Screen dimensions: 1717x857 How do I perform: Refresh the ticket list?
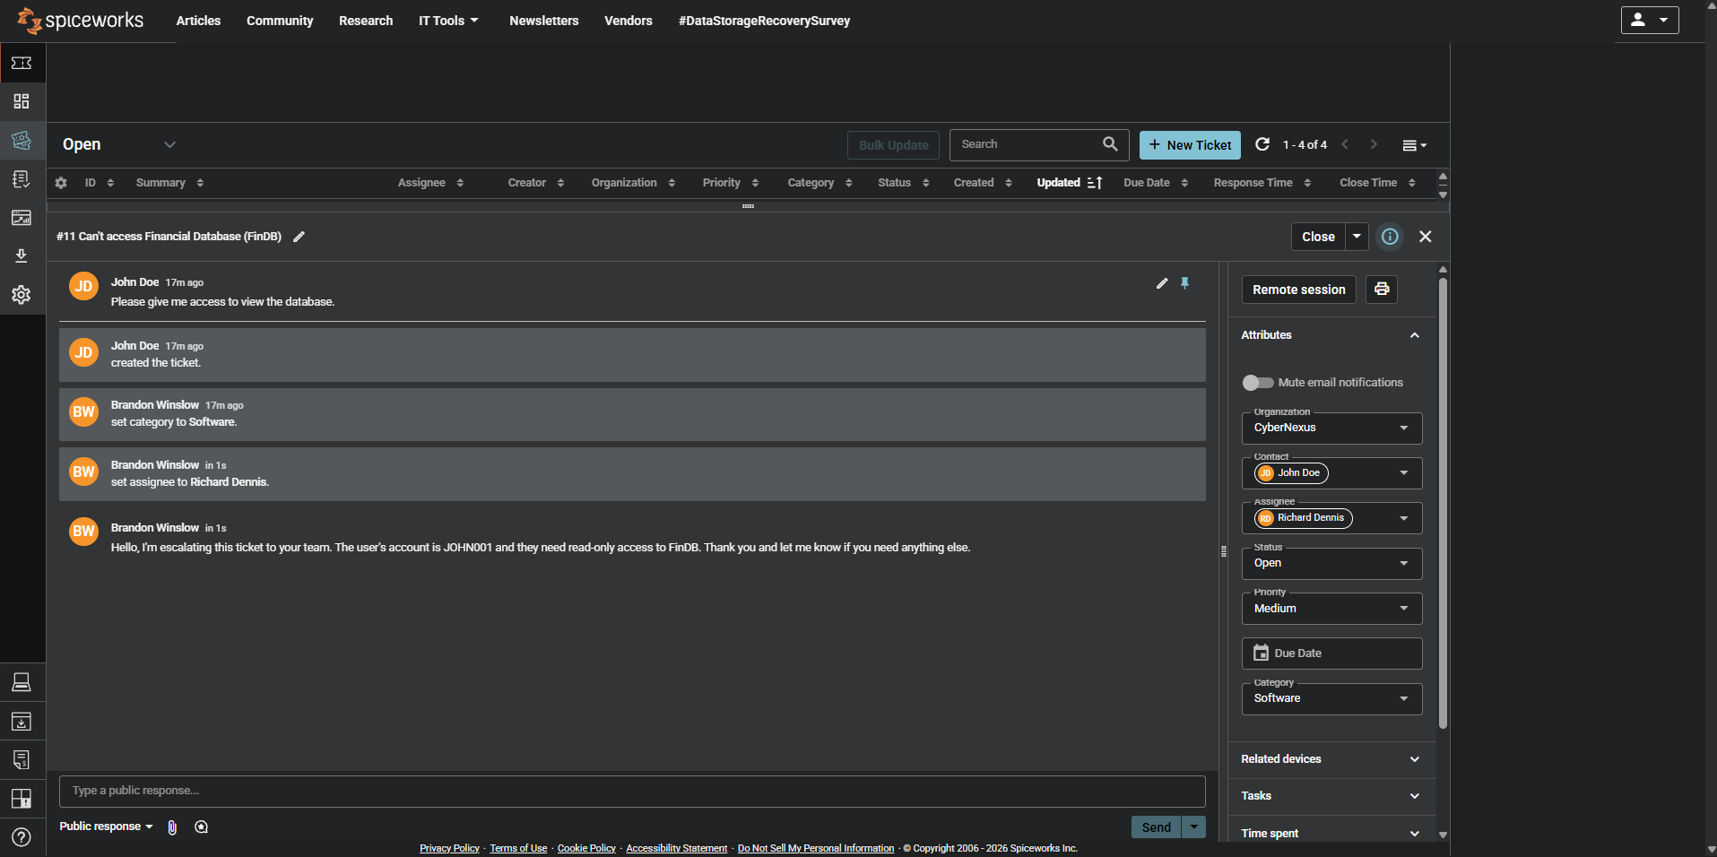[1262, 144]
